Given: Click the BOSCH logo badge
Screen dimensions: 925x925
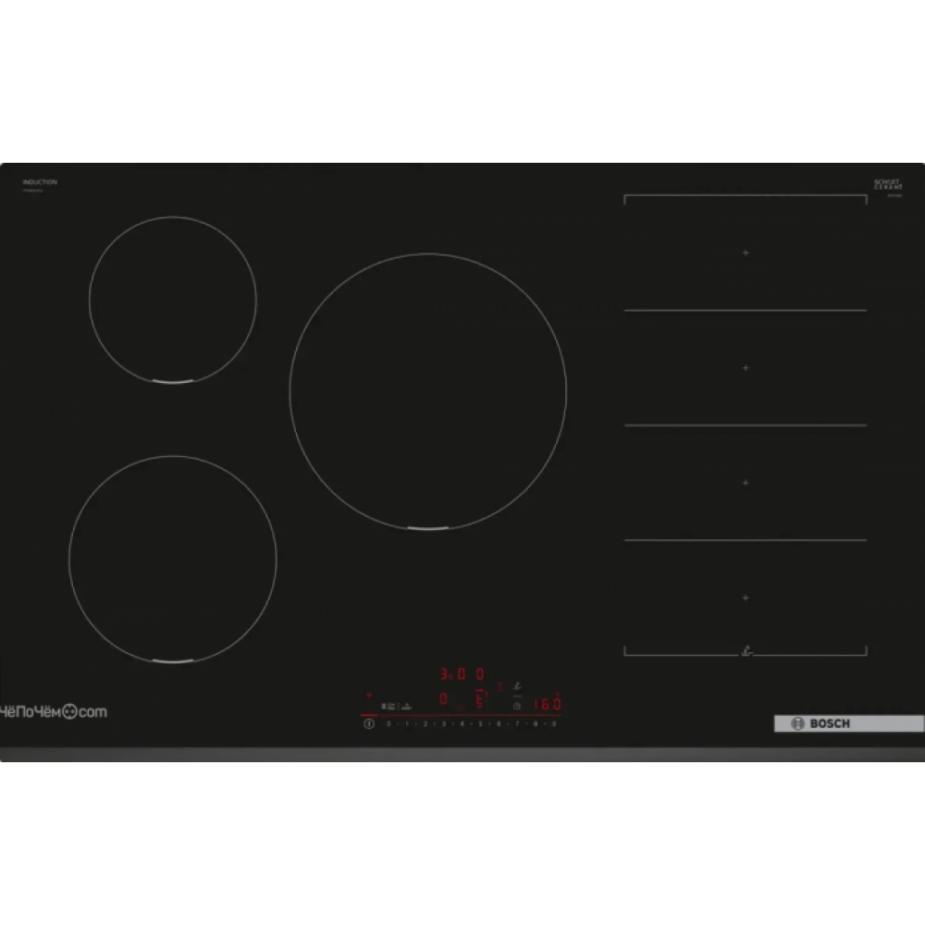Looking at the screenshot, I should pos(848,724).
